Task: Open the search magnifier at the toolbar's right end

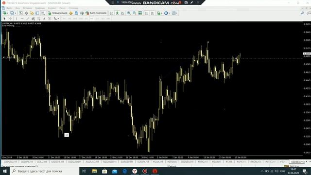Action: point(302,13)
